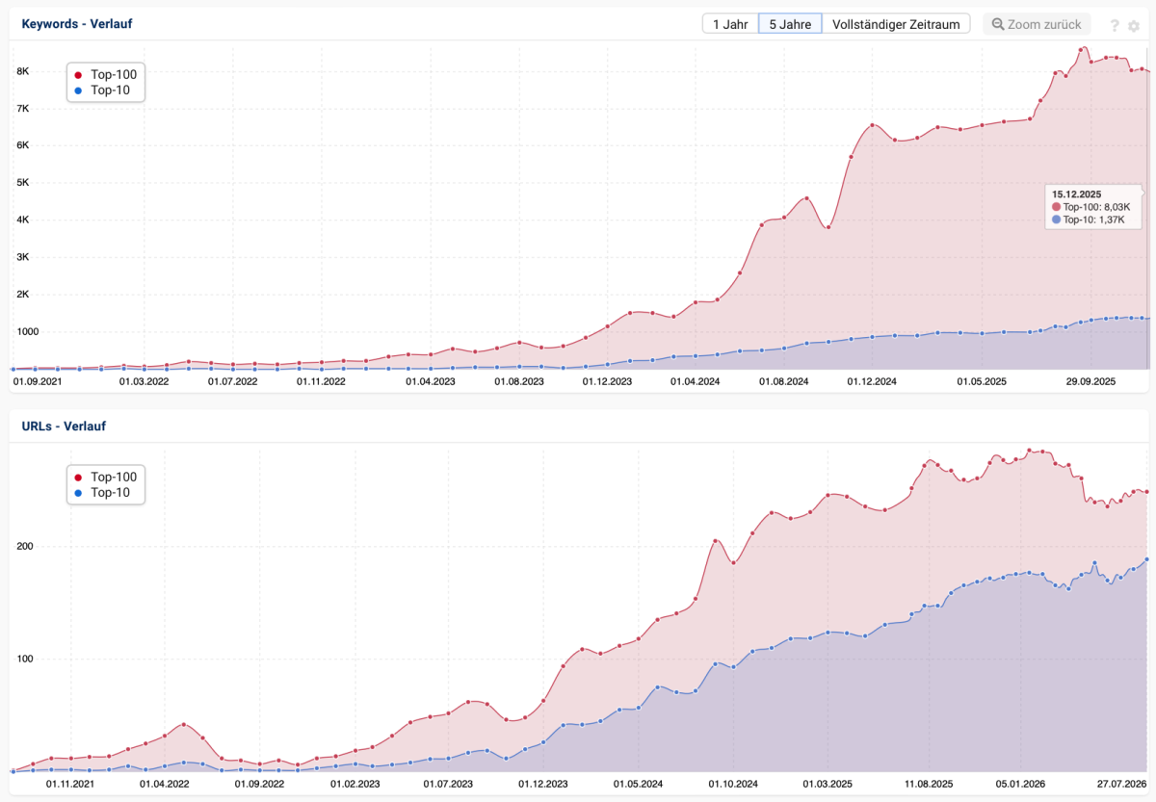Click the 7K label on Keywords y-axis
This screenshot has height=802, width=1156.
(x=24, y=108)
